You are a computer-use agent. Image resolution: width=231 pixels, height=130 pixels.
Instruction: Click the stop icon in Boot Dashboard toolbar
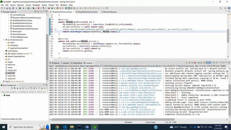(x=18, y=88)
